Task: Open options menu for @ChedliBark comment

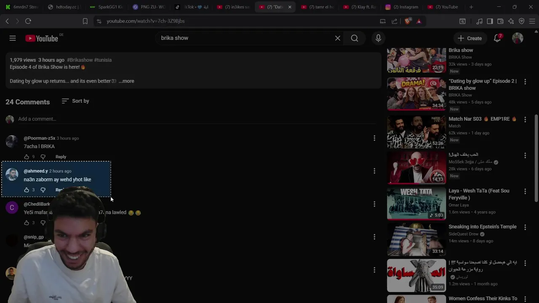Action: click(374, 204)
